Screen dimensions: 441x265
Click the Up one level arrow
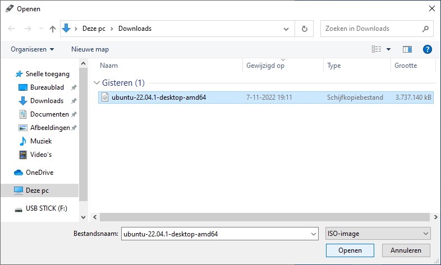(x=52, y=29)
